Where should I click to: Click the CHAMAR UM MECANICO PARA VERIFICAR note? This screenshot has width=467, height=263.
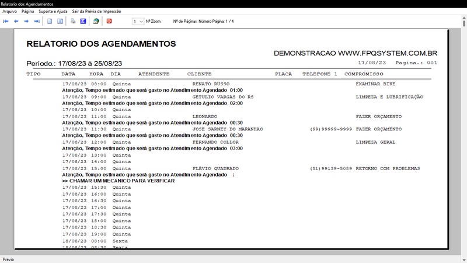click(119, 181)
